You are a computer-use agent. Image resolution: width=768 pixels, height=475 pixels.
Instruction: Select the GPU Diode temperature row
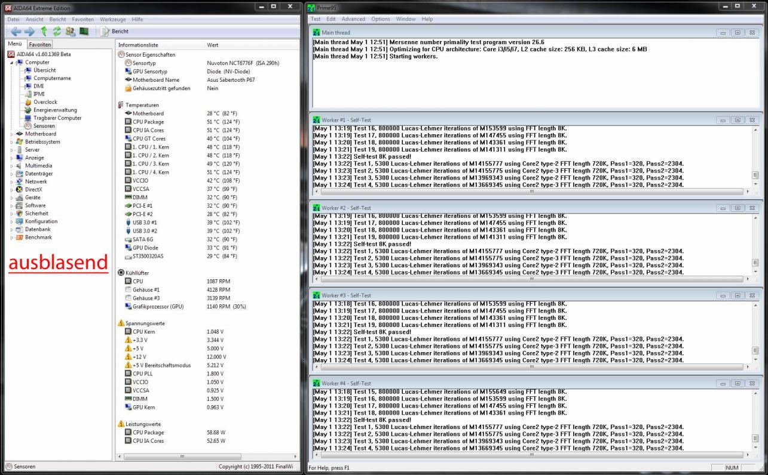click(207, 248)
